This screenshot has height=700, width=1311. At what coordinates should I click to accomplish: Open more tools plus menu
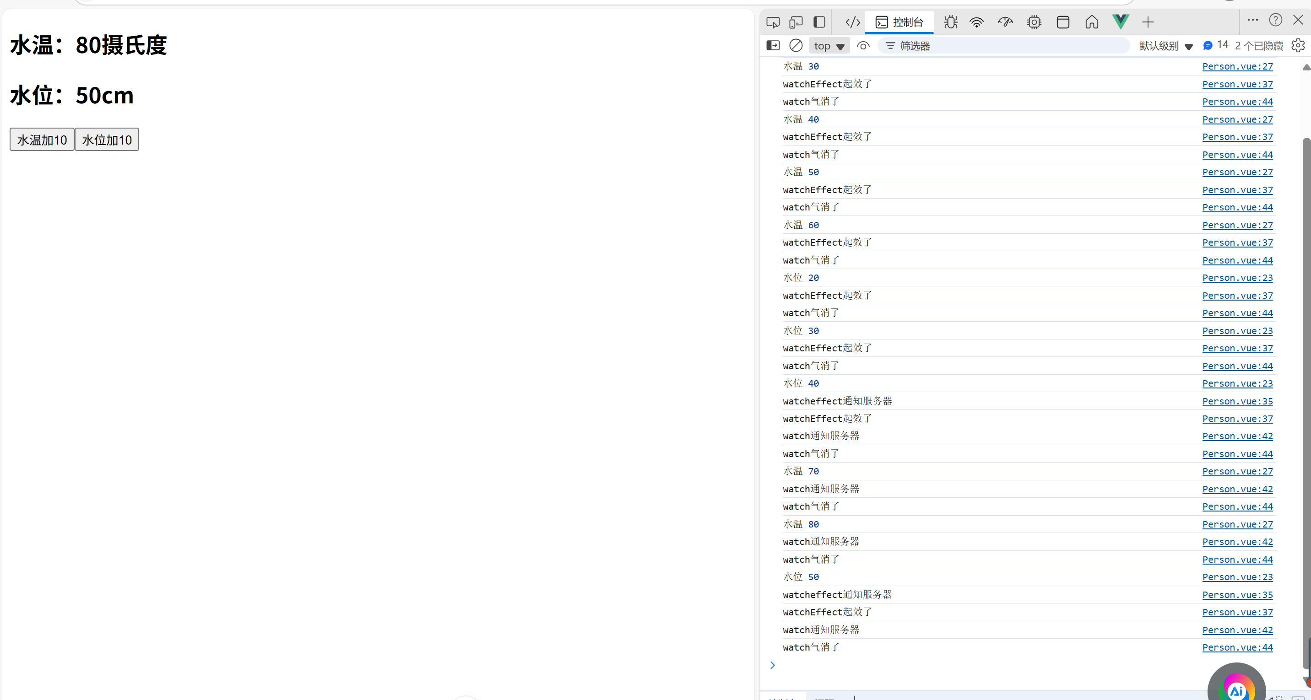coord(1148,22)
